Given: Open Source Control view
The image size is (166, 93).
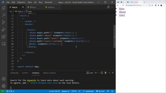Looking at the screenshot, I should point(4,22).
